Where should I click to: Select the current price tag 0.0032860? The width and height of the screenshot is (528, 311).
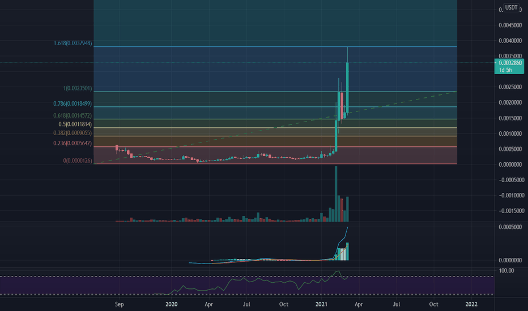(509, 63)
